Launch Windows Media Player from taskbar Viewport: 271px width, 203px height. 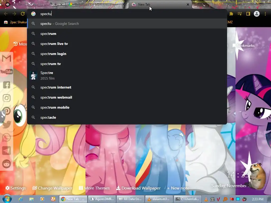pos(42,199)
